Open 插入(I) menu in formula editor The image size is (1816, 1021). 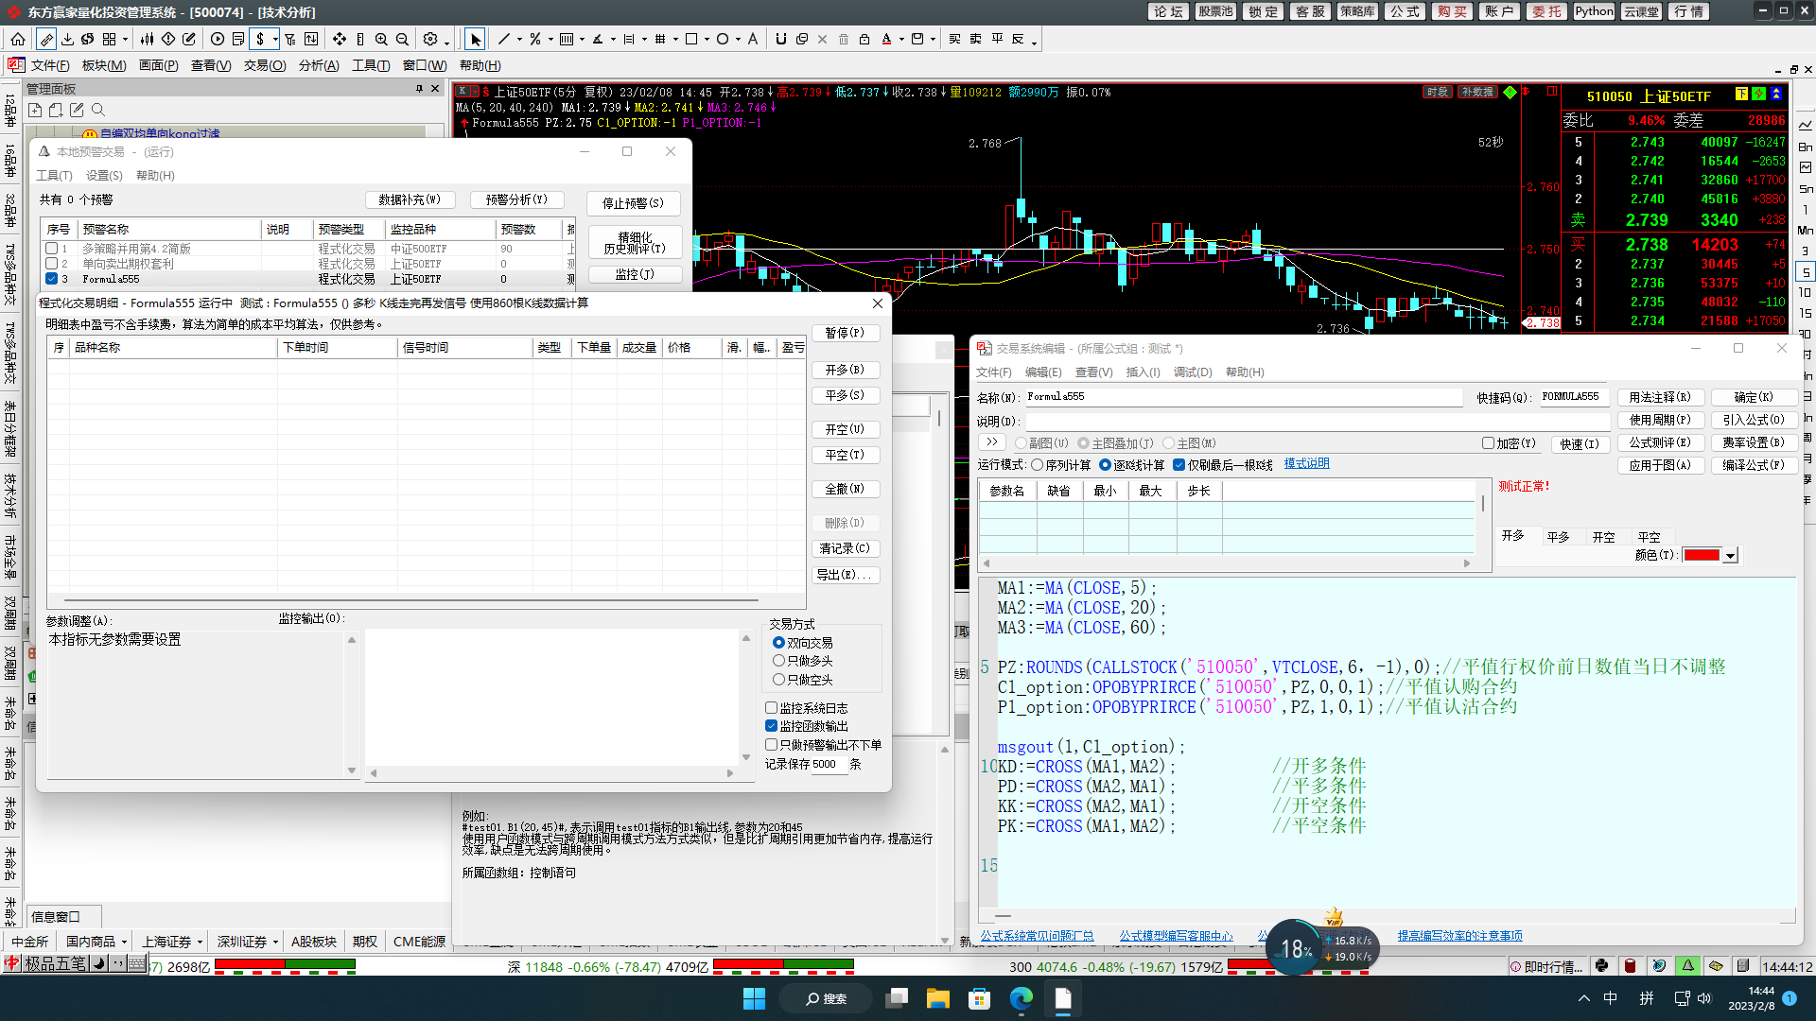1143,372
